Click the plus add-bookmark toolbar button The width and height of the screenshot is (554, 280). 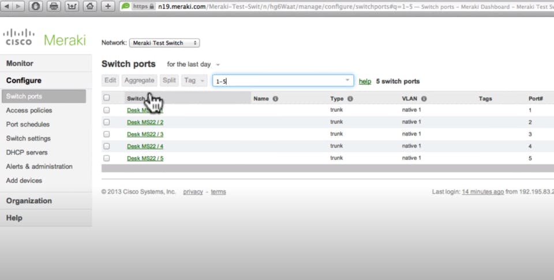[108, 6]
